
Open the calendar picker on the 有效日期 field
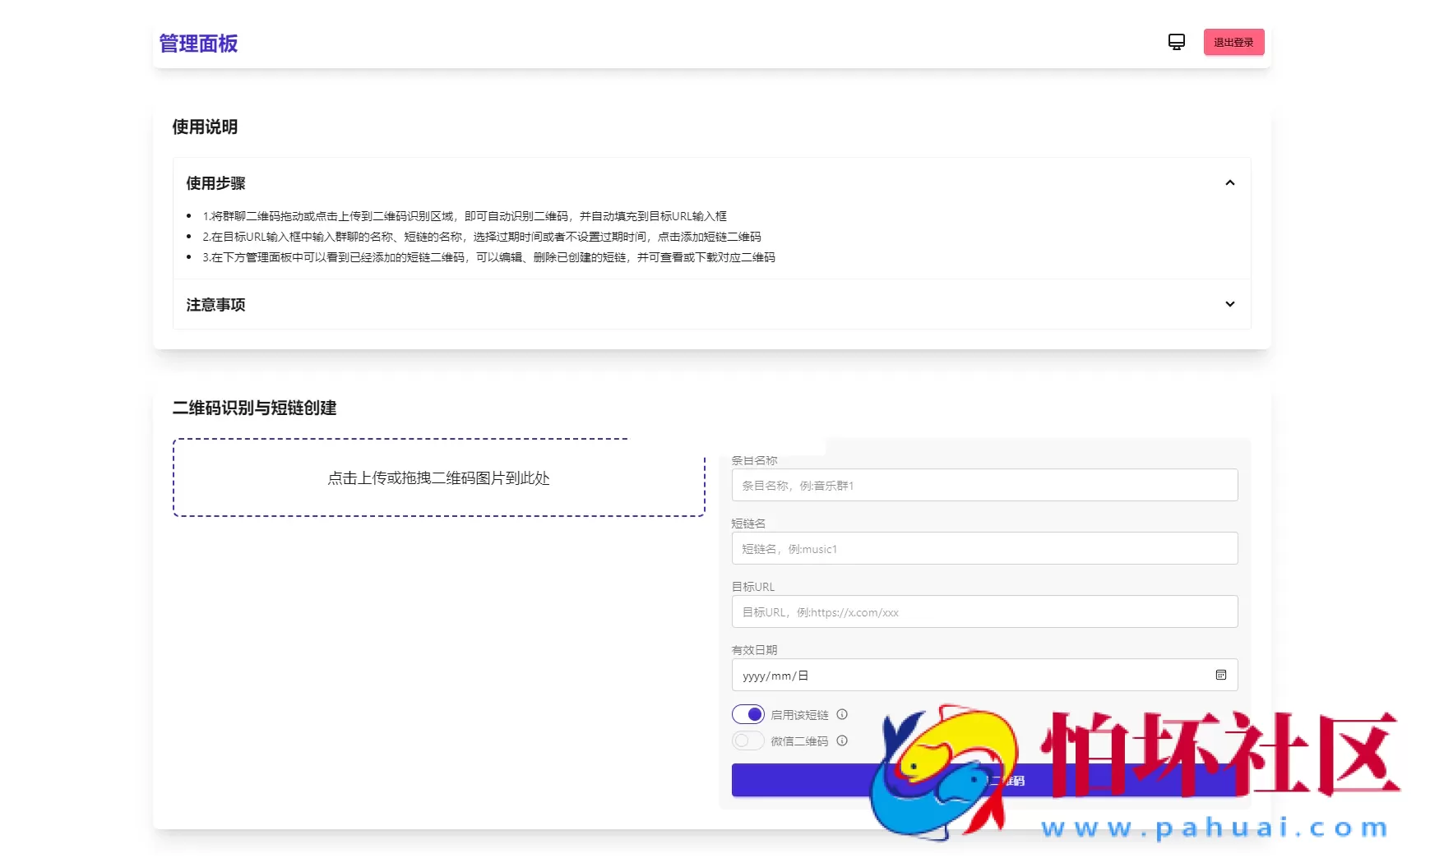[1221, 675]
